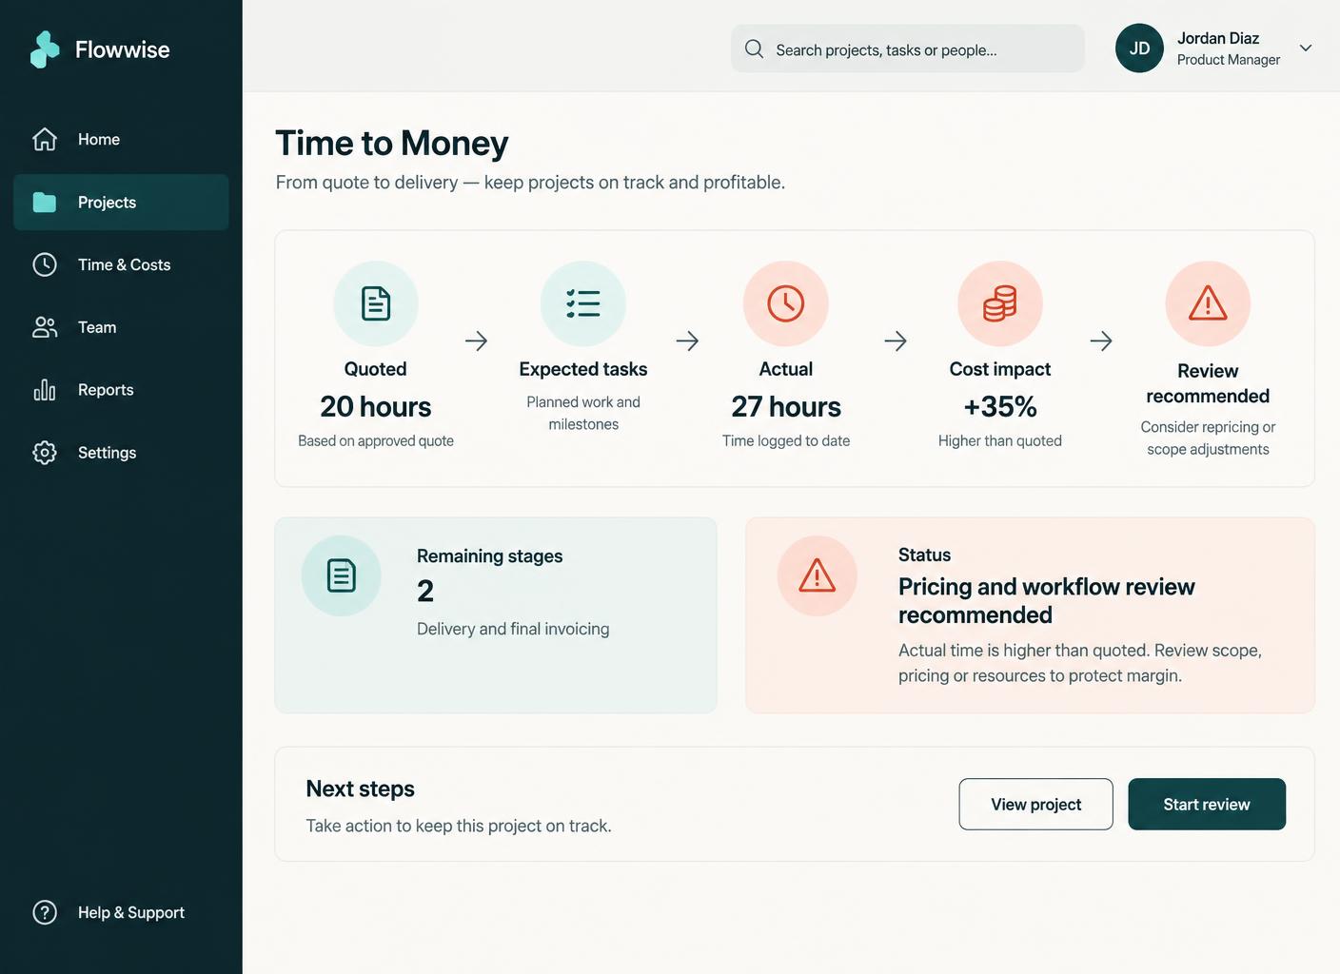Screen dimensions: 1340x974
Task: Click "Consider repricing or scope adjustments" text
Action: click(1208, 438)
